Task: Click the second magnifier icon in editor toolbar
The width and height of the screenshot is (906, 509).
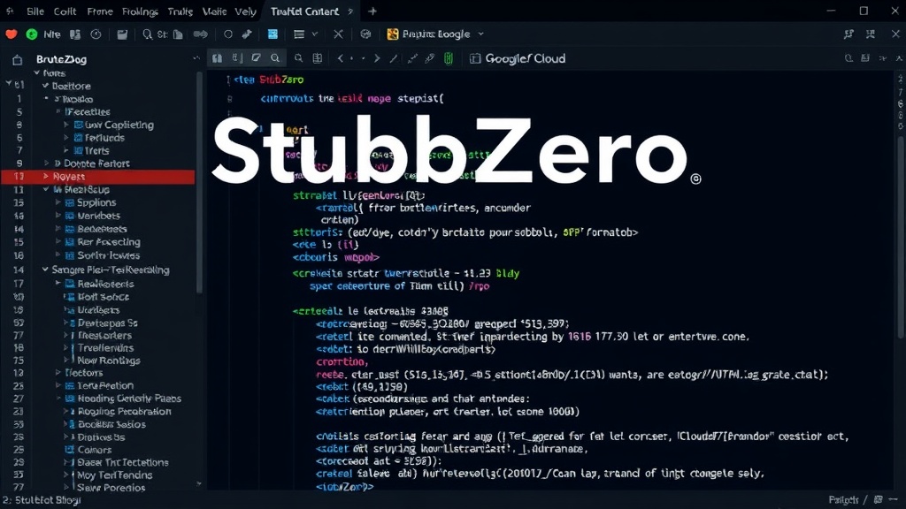Action: 298,58
